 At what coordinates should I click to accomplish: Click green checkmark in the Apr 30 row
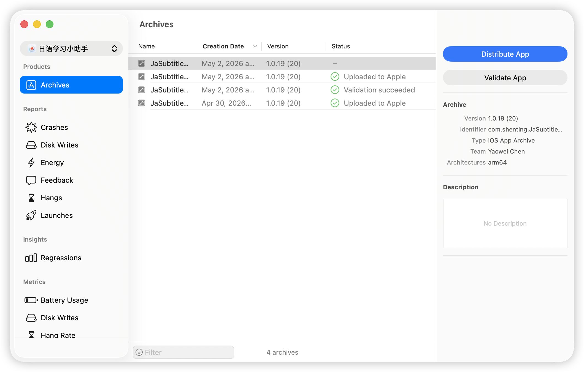click(335, 103)
